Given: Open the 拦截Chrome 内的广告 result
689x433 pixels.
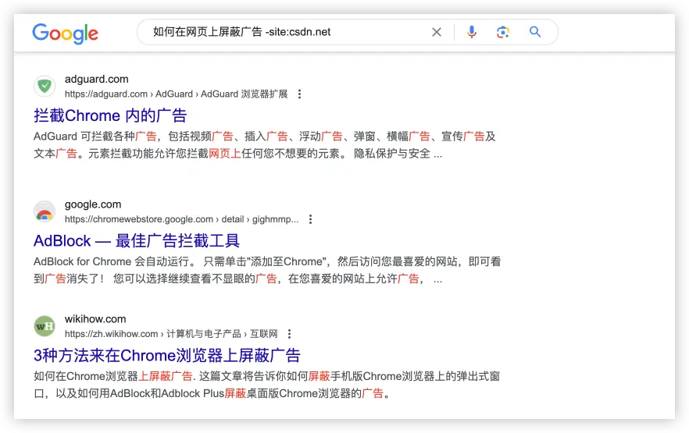Looking at the screenshot, I should [x=110, y=115].
